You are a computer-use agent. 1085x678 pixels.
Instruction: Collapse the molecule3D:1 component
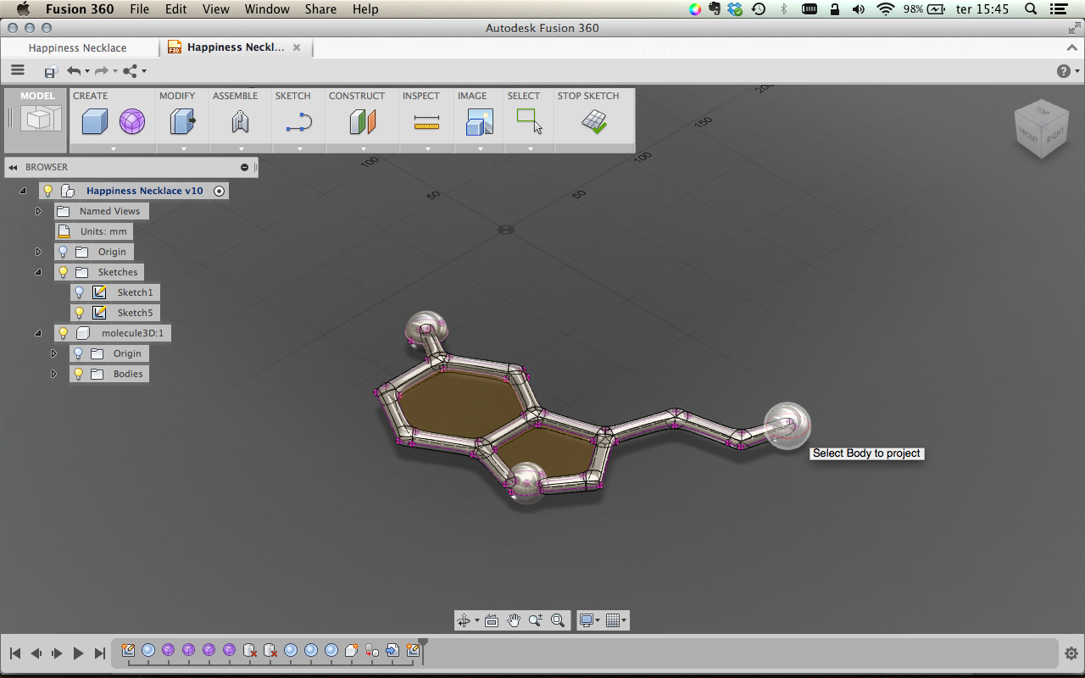(38, 333)
